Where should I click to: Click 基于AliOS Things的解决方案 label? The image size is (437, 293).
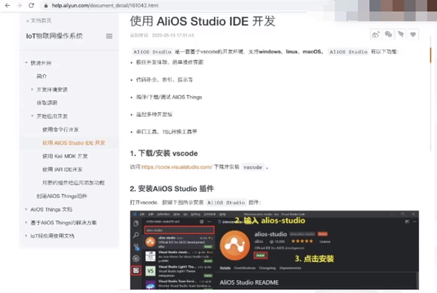point(64,222)
